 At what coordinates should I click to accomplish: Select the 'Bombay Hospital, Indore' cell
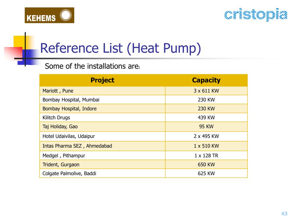coord(102,109)
